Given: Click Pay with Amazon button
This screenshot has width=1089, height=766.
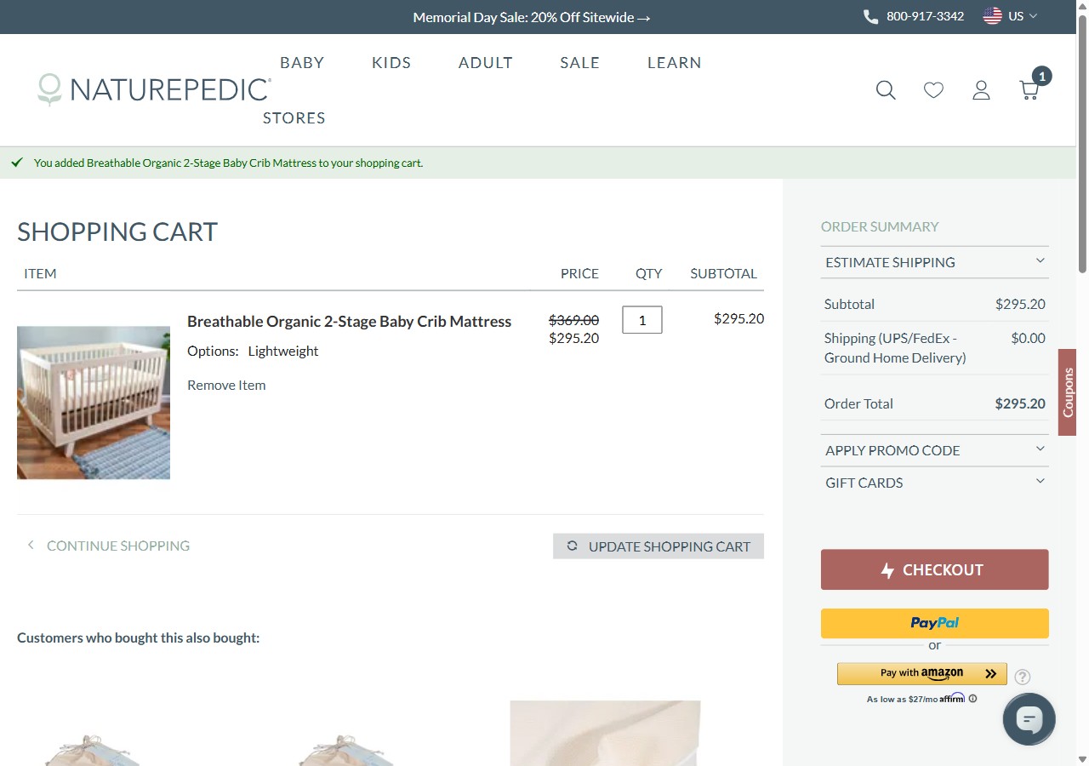Looking at the screenshot, I should pyautogui.click(x=922, y=673).
